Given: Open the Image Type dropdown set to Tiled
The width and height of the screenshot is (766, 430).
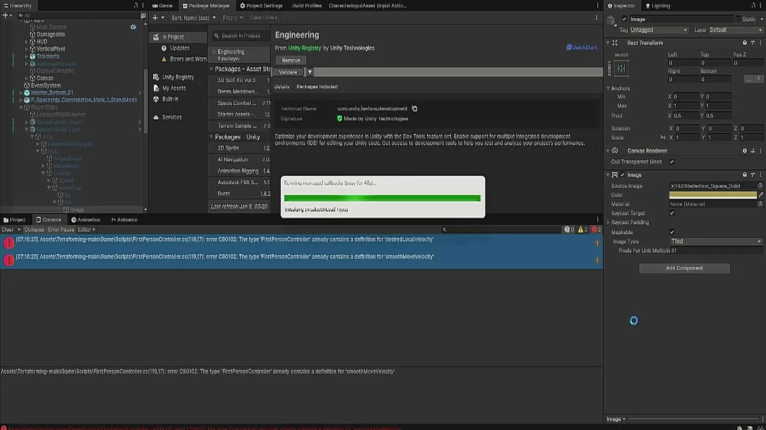Looking at the screenshot, I should (x=716, y=241).
